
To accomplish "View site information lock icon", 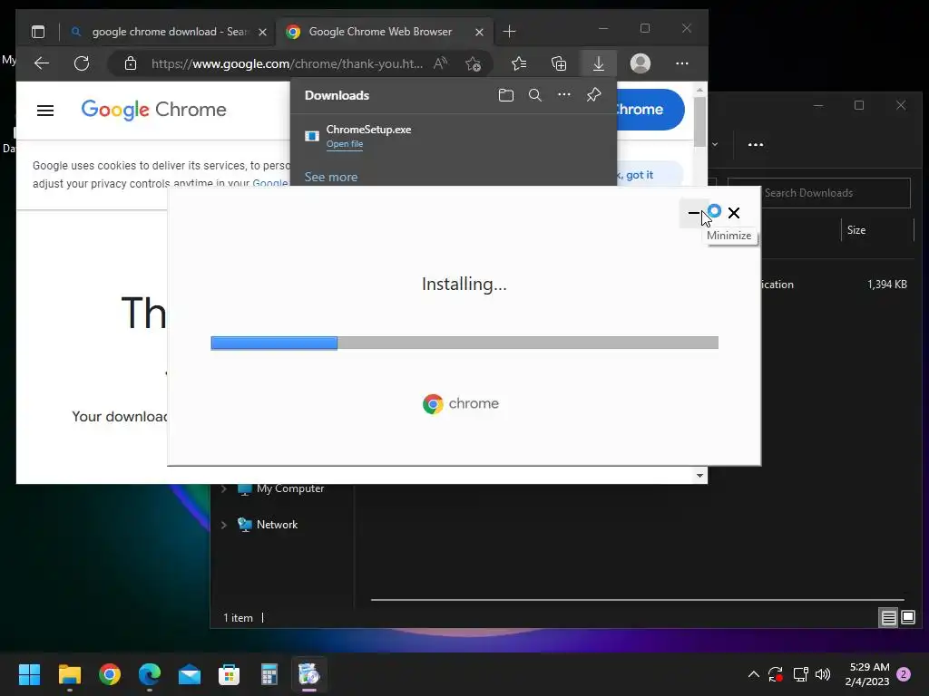I will pos(131,63).
